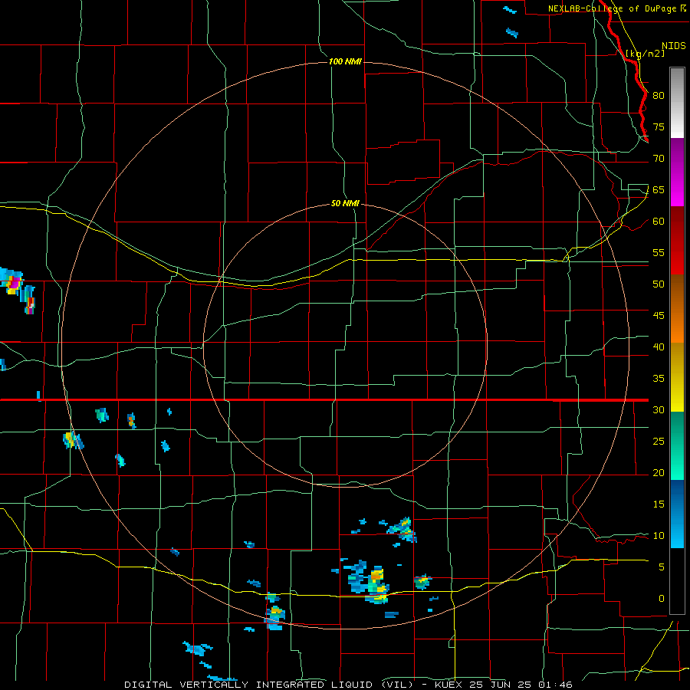Image resolution: width=690 pixels, height=690 pixels.
Task: Click the 40 value on the scale
Action: click(659, 347)
